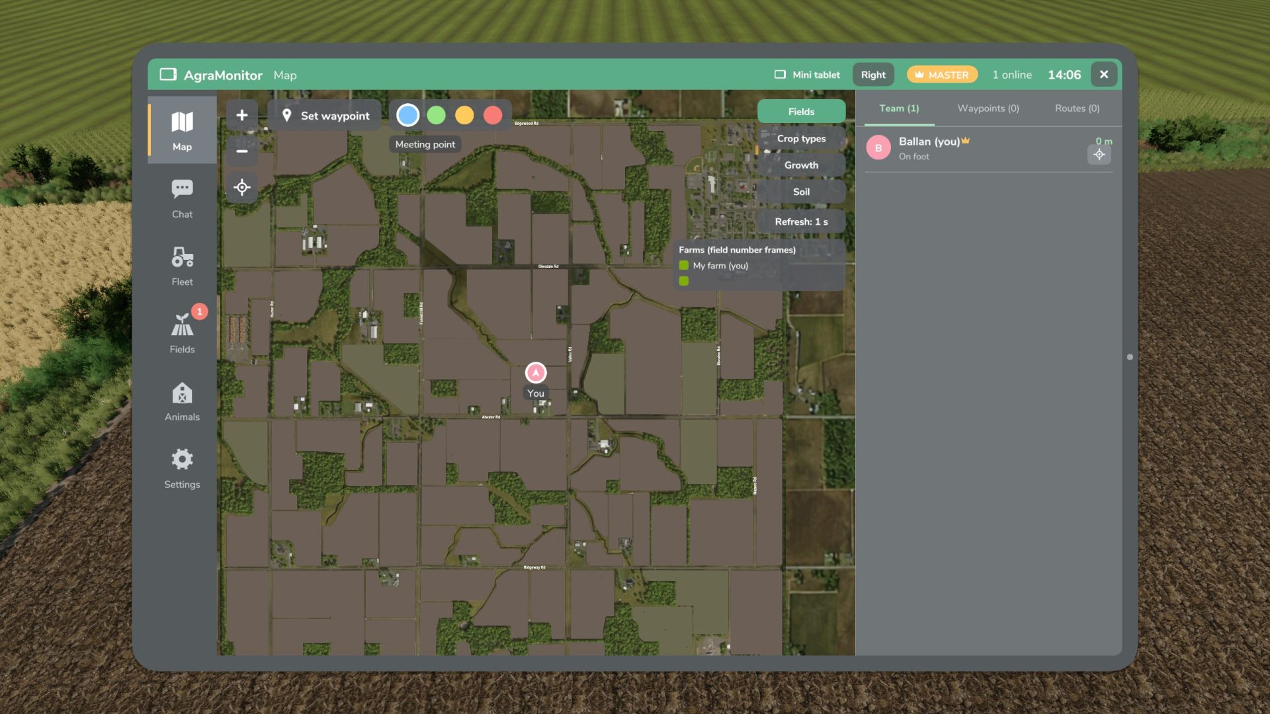The image size is (1270, 714).
Task: Toggle the Growth overlay
Action: click(801, 165)
